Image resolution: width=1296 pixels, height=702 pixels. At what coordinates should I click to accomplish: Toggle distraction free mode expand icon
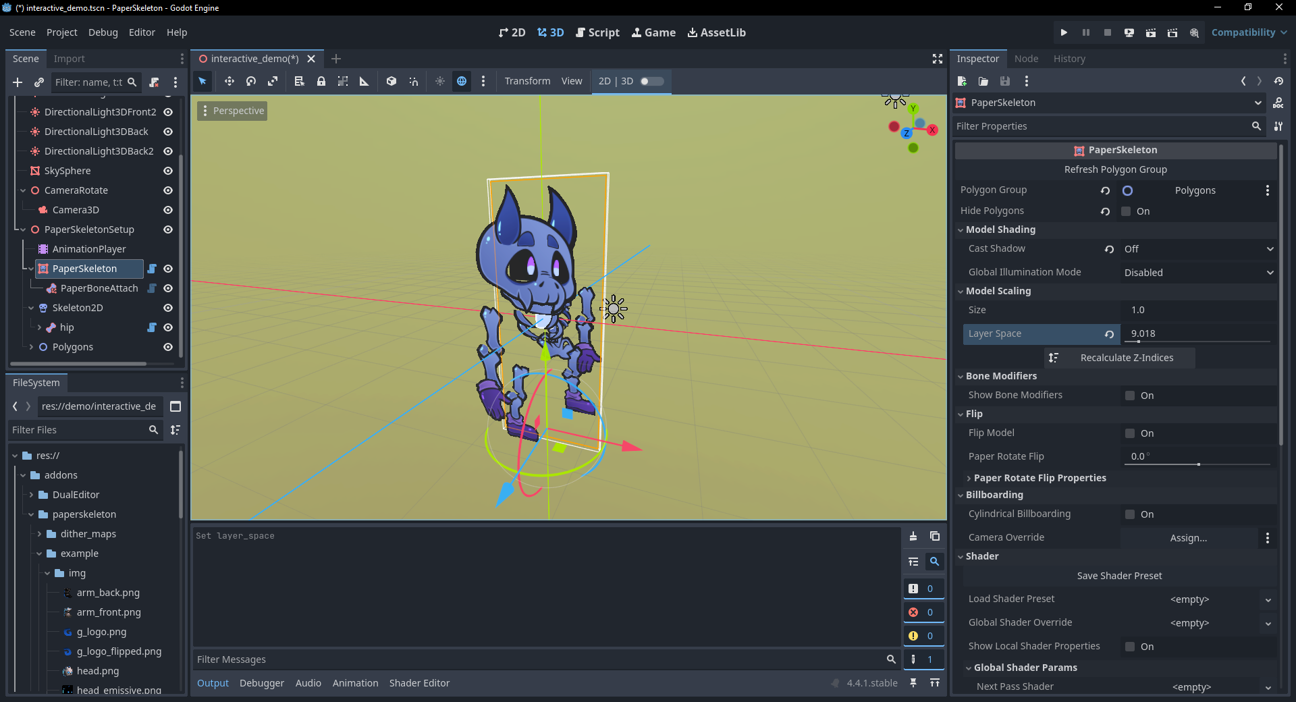tap(938, 59)
